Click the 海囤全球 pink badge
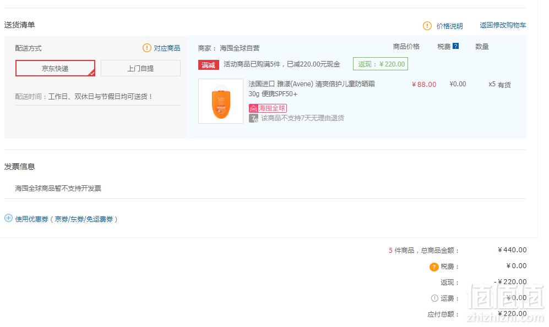 pyautogui.click(x=268, y=108)
